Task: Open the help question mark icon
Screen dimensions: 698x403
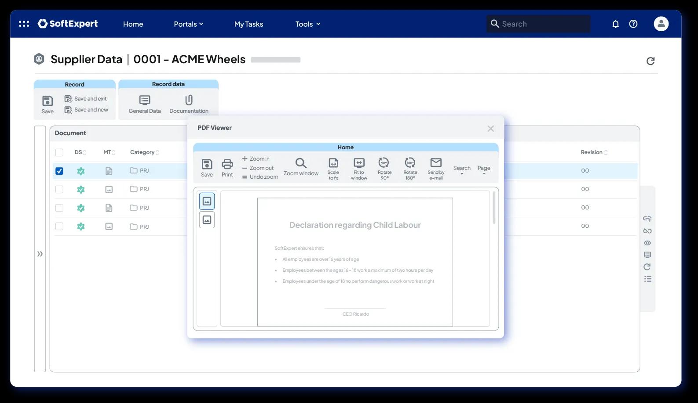Action: point(633,24)
